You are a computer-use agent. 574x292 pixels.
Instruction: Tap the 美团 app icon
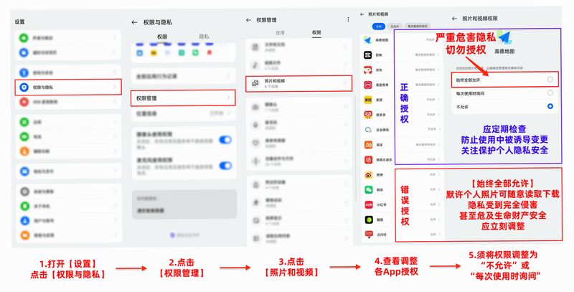pos(368,100)
